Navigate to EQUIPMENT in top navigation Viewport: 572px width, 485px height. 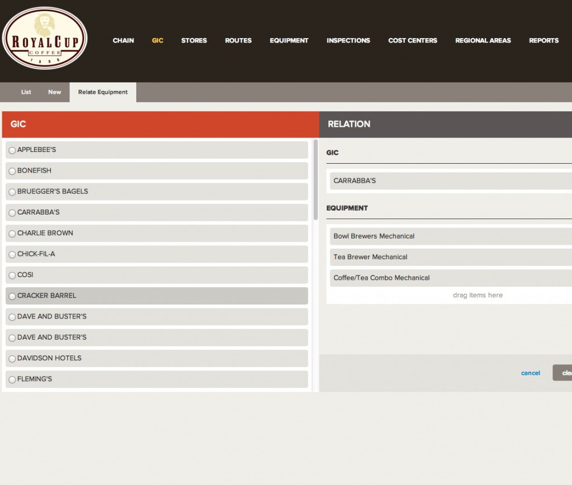[289, 40]
